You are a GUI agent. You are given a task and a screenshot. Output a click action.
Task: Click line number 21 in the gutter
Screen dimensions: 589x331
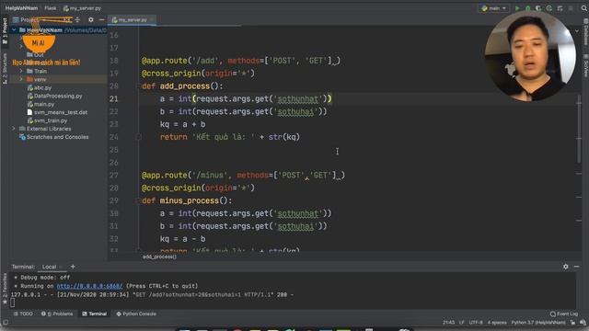click(x=114, y=98)
